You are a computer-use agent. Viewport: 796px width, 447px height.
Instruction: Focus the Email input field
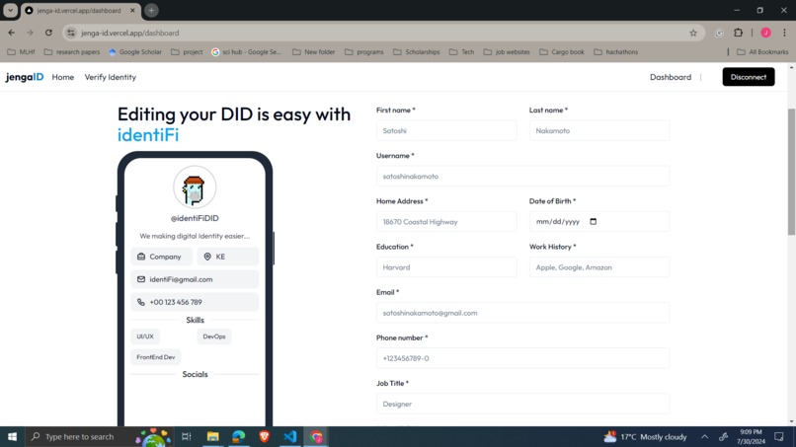[522, 313]
